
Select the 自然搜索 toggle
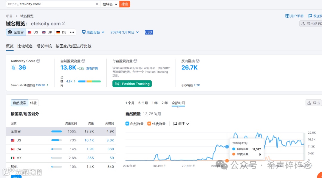[x=19, y=103]
